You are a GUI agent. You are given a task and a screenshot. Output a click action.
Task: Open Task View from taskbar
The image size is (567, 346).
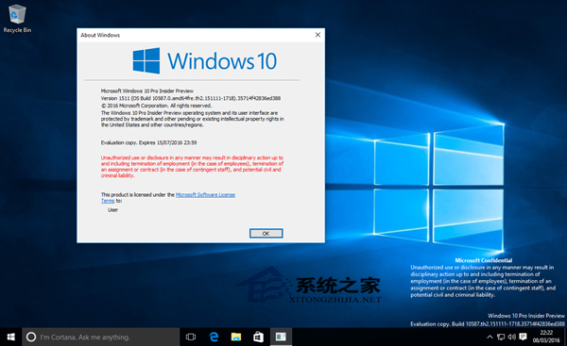191,337
